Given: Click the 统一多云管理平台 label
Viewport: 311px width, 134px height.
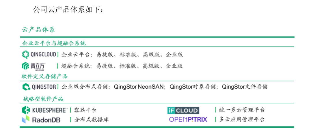Looking at the screenshot, I should pos(242,110).
